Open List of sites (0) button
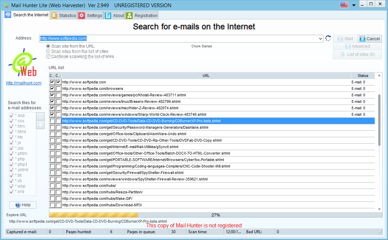This screenshot has height=240, width=388. 357,54
